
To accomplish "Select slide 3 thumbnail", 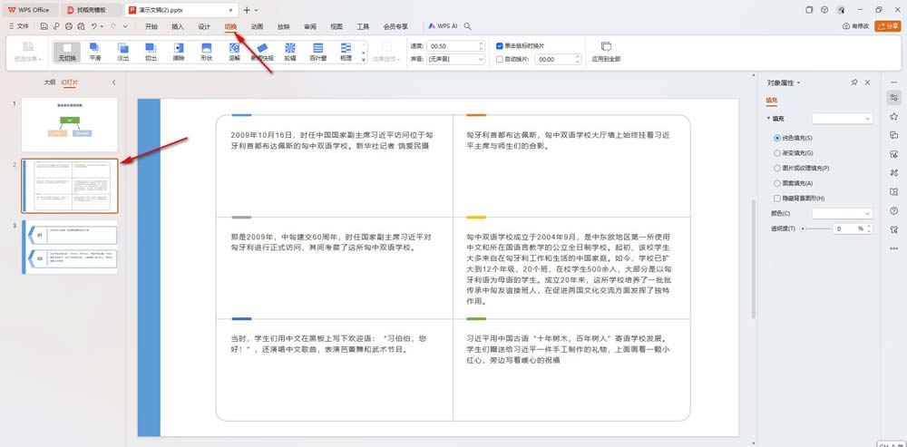I will (70, 247).
